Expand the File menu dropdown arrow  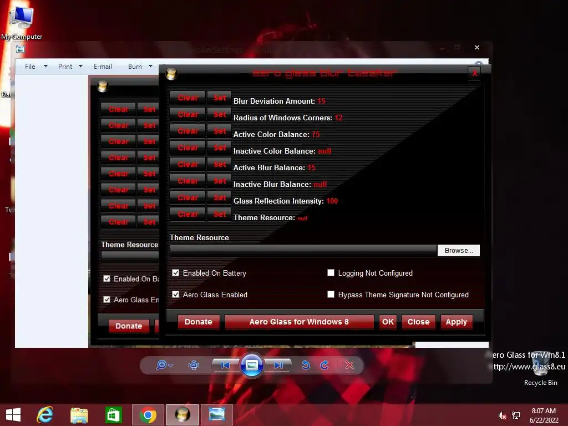(45, 67)
